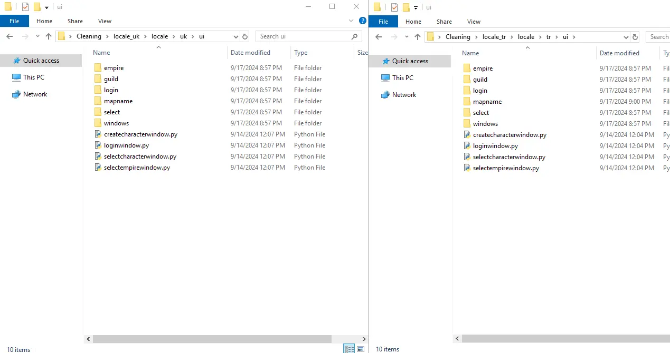The height and width of the screenshot is (353, 670).
Task: Go up one level in locale_tr window
Action: (418, 37)
